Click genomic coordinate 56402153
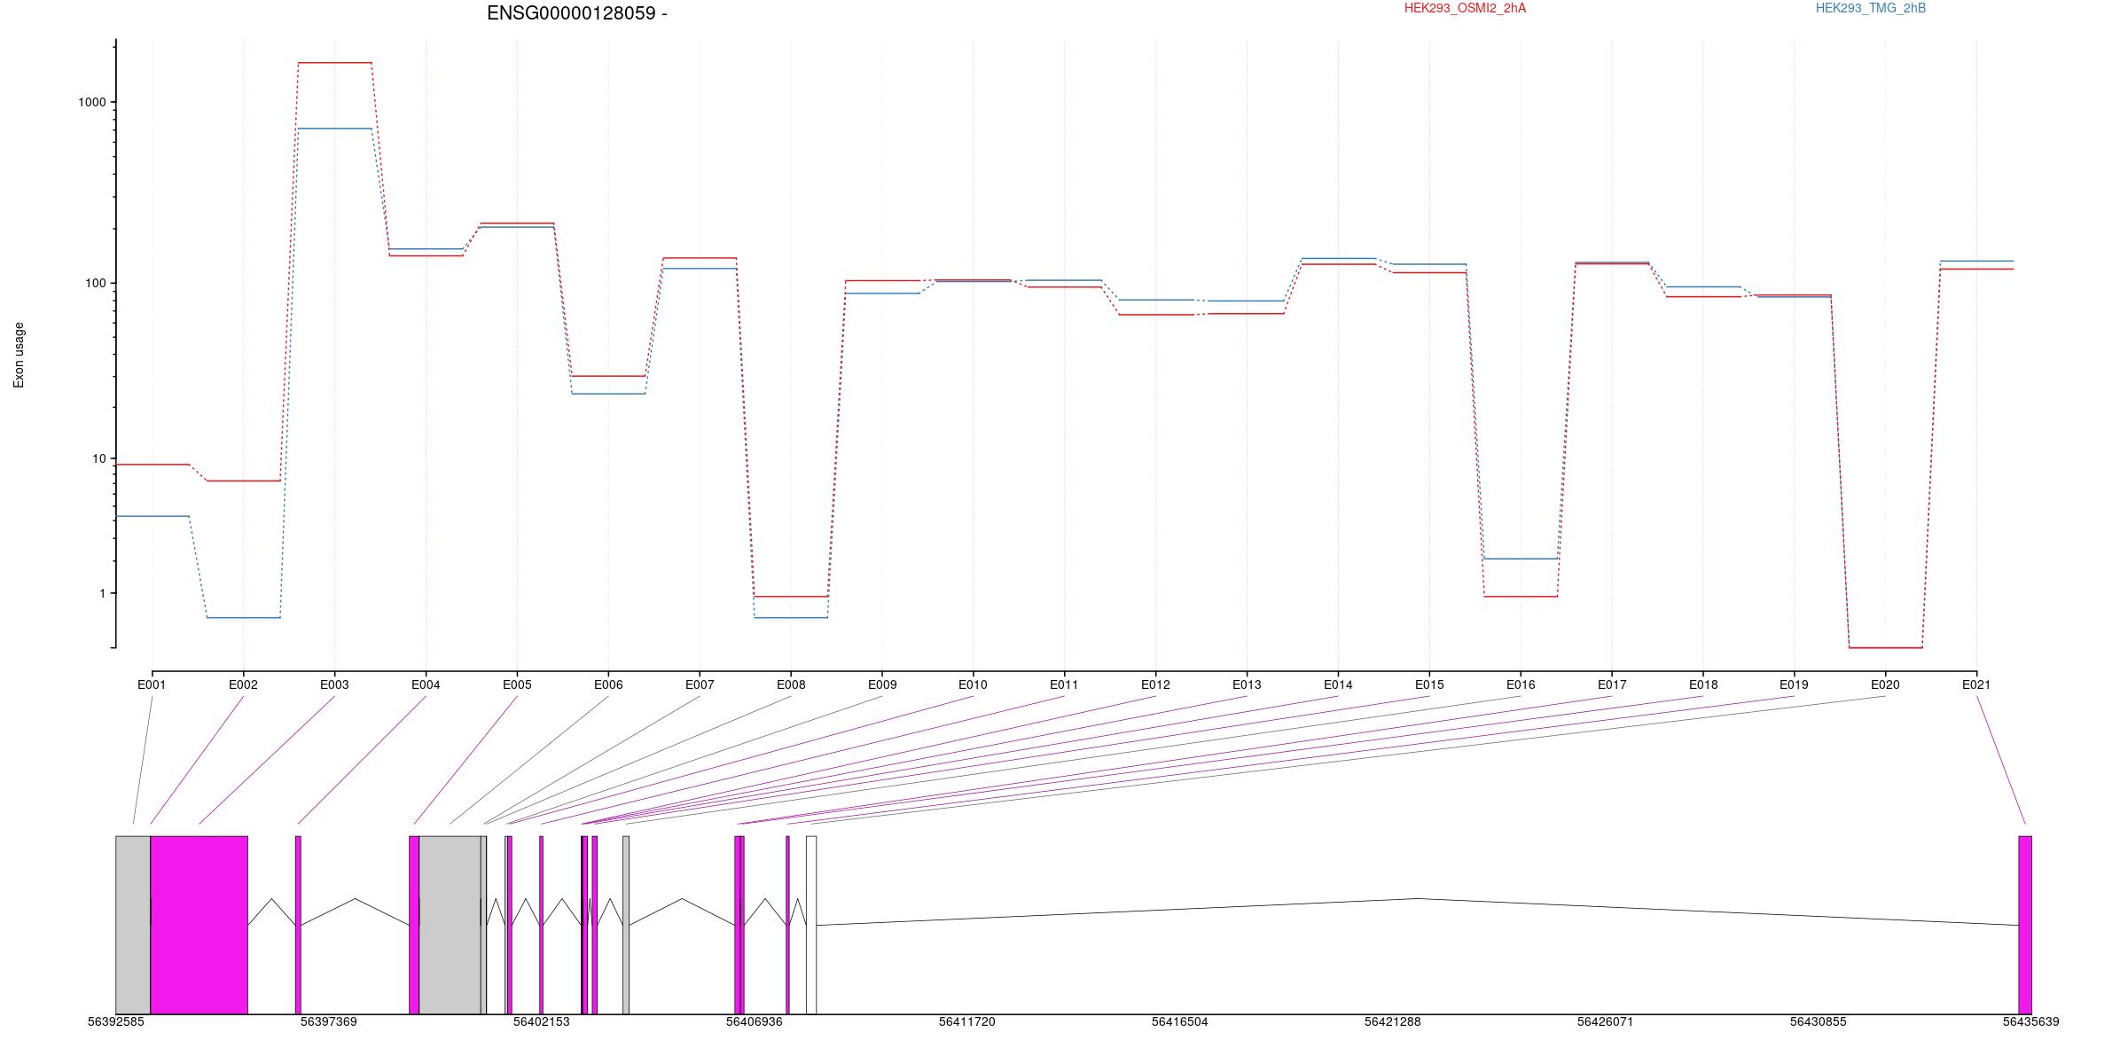 coord(542,1021)
